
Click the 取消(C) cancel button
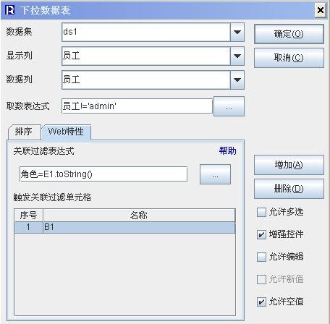click(x=289, y=58)
